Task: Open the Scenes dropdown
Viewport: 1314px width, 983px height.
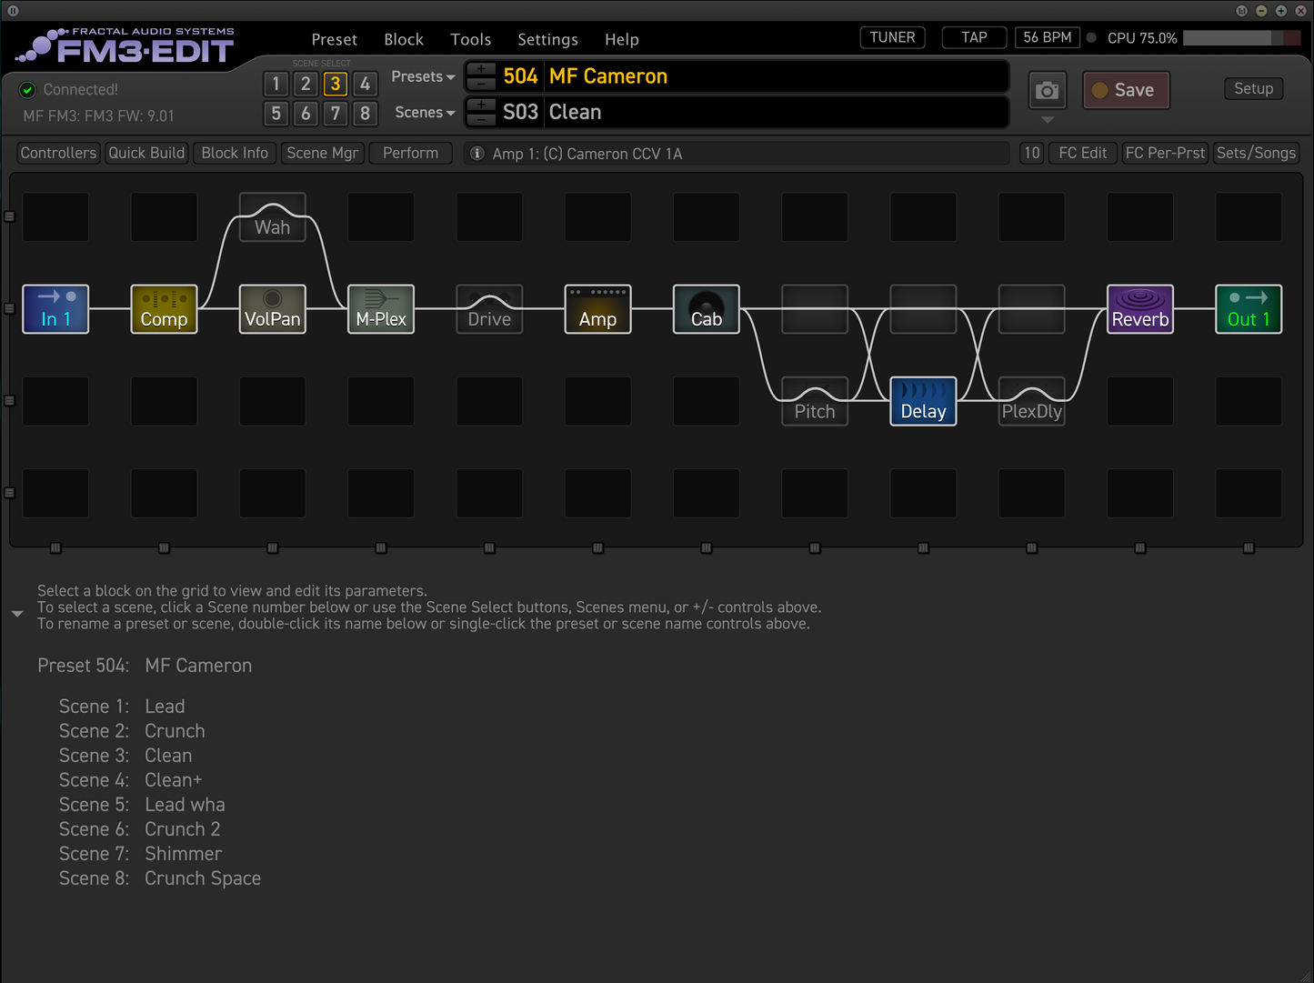Action: (425, 113)
